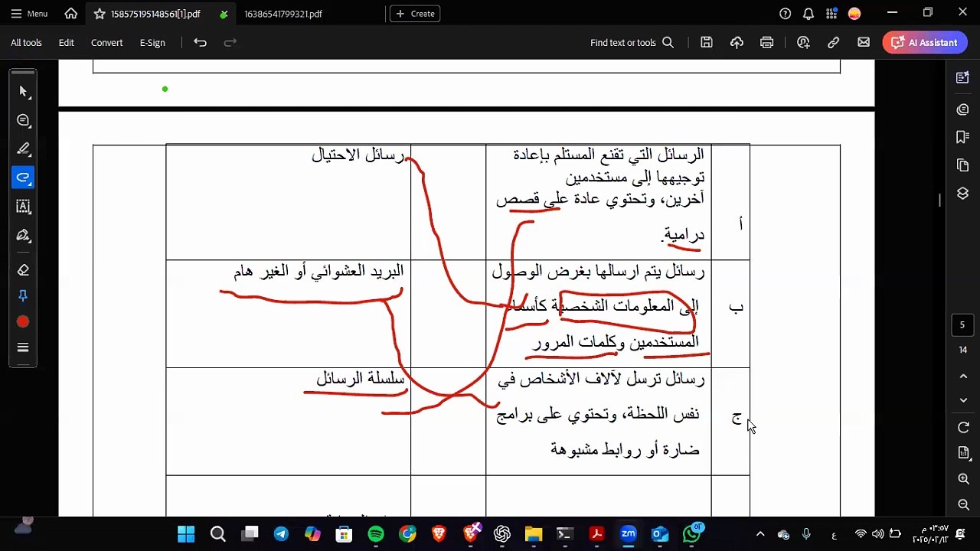Open the request e-signature share icon
The image size is (980, 551).
(x=803, y=43)
